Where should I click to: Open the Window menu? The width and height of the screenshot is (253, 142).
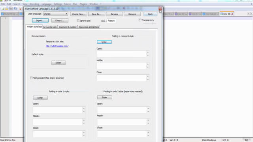point(94,4)
